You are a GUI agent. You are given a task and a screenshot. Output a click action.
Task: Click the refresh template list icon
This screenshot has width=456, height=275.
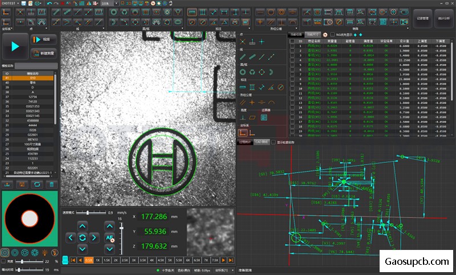click(x=36, y=184)
